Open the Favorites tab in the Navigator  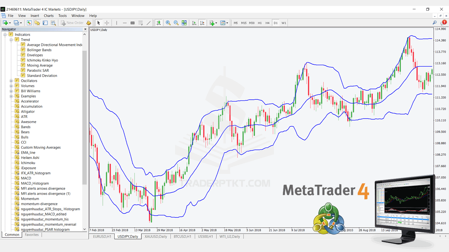tap(32, 235)
